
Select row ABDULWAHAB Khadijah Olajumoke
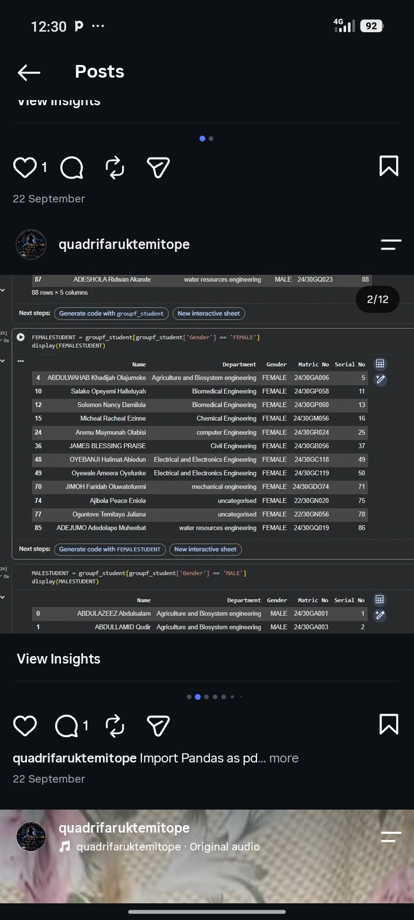pos(199,378)
